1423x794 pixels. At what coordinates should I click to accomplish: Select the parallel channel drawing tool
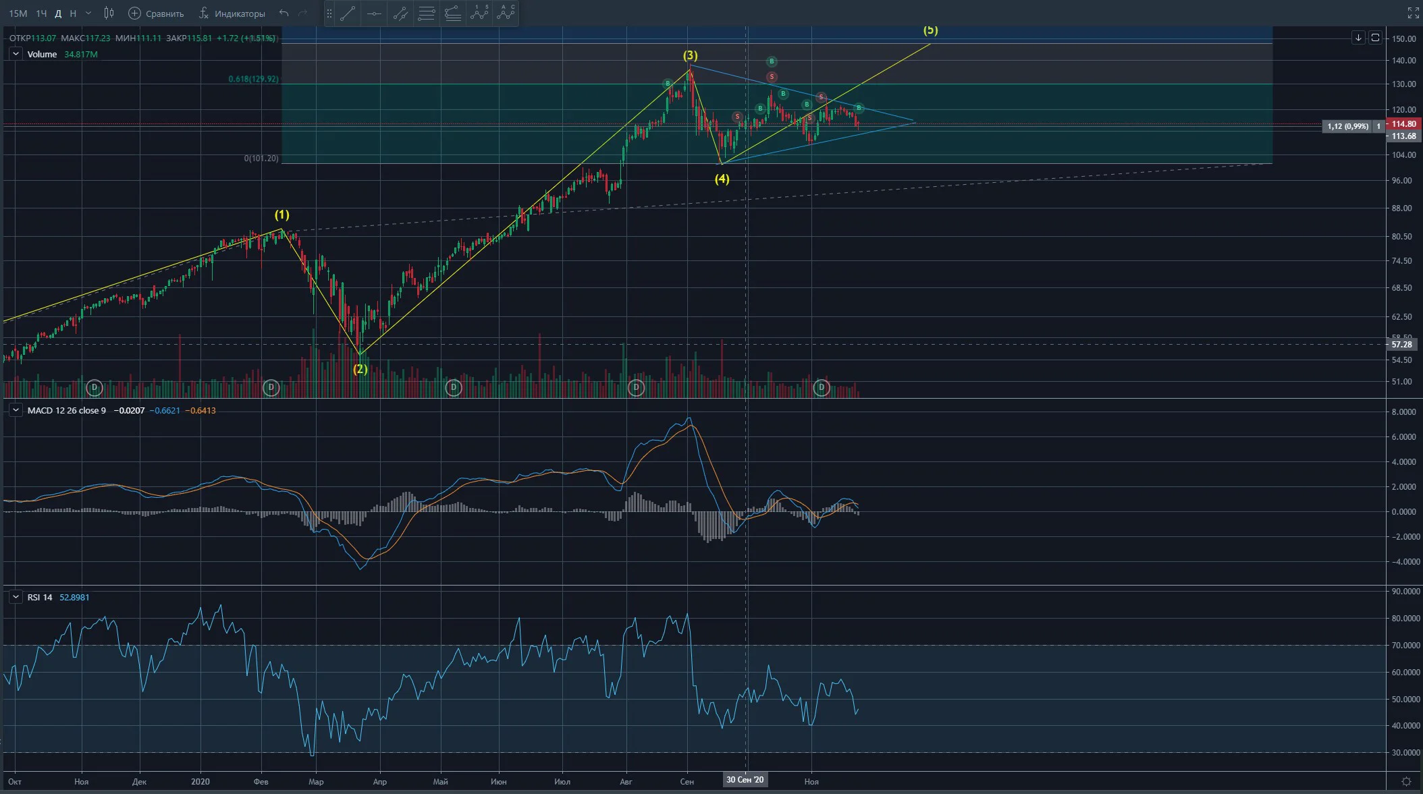400,13
